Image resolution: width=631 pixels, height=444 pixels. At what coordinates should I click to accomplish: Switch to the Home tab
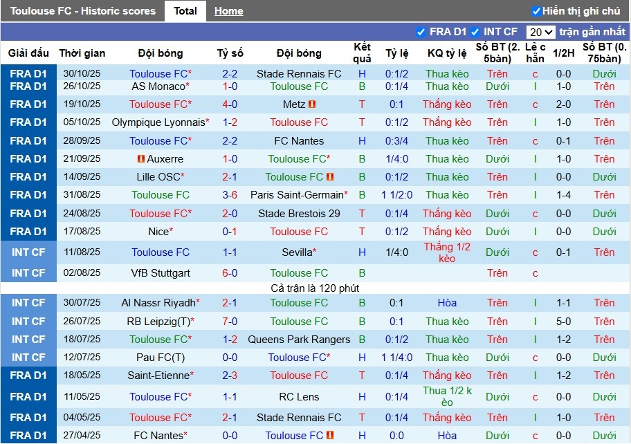[229, 11]
